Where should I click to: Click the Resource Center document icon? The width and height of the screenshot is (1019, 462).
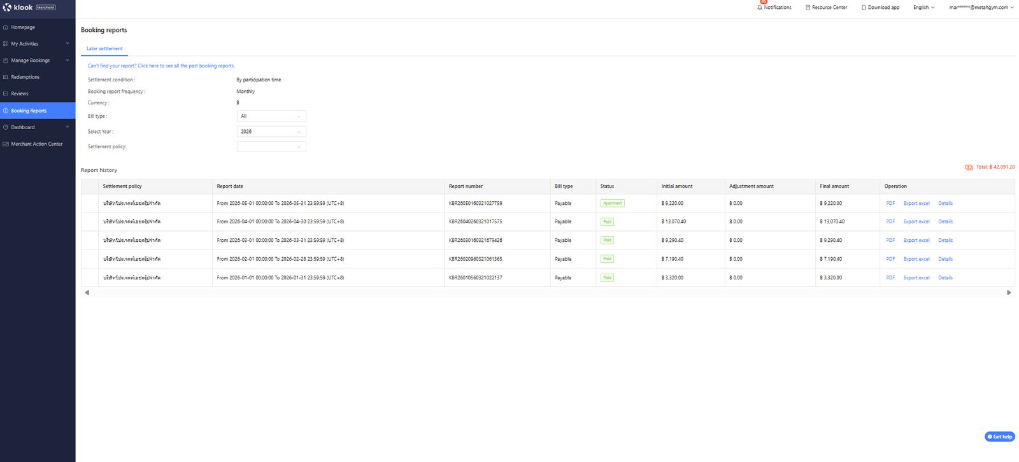tap(808, 8)
